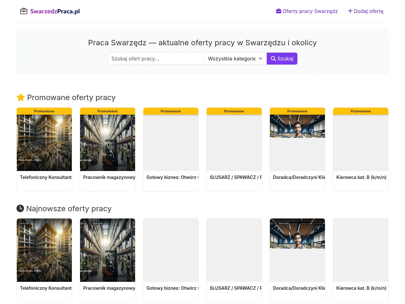405x304 pixels.
Task: Open newest Telefoniczny Konsultant title link
Action: pyautogui.click(x=46, y=288)
